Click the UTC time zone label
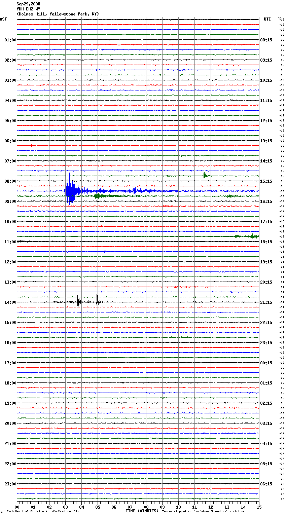Screen dimensions: 286x516 point(267,19)
